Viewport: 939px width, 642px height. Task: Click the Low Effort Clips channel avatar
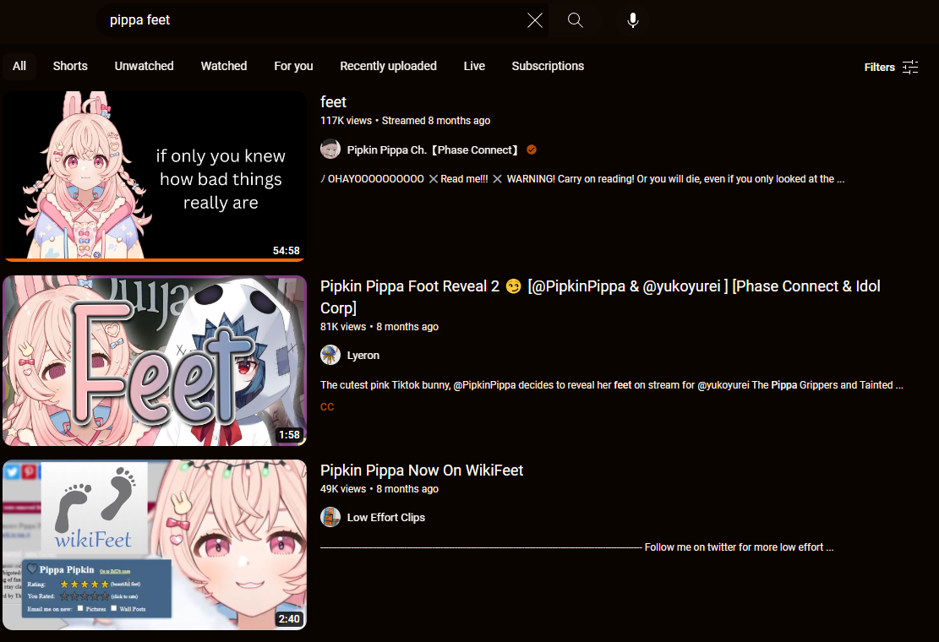[x=330, y=518]
